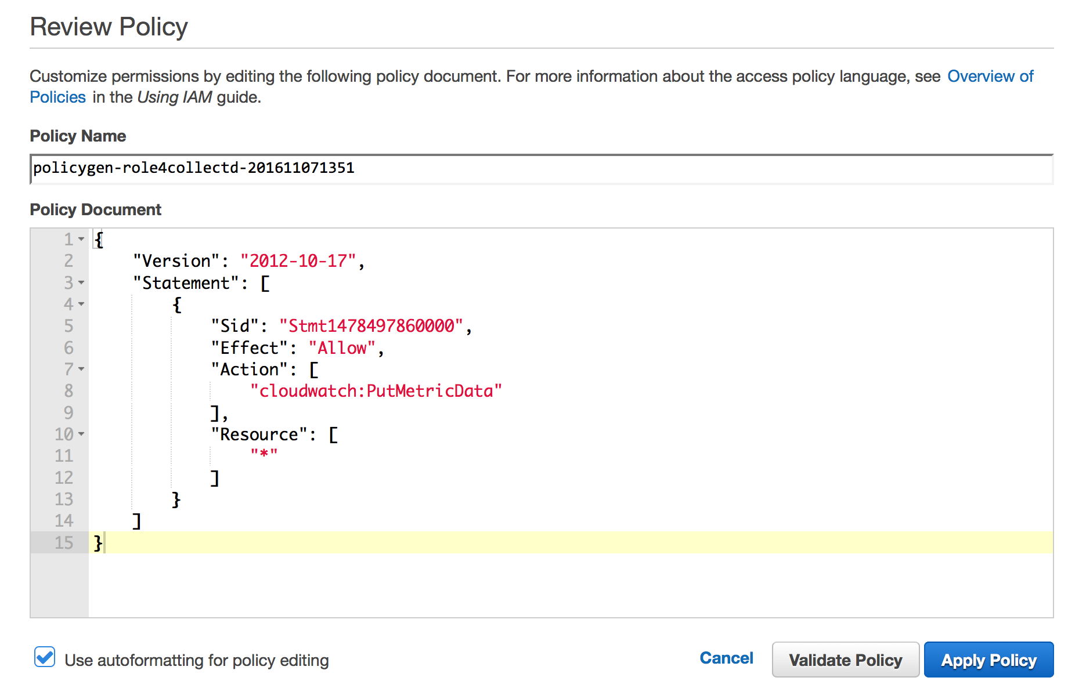Viewport: 1068px width, 681px height.
Task: Click line number 8 in the gutter
Action: [x=68, y=391]
